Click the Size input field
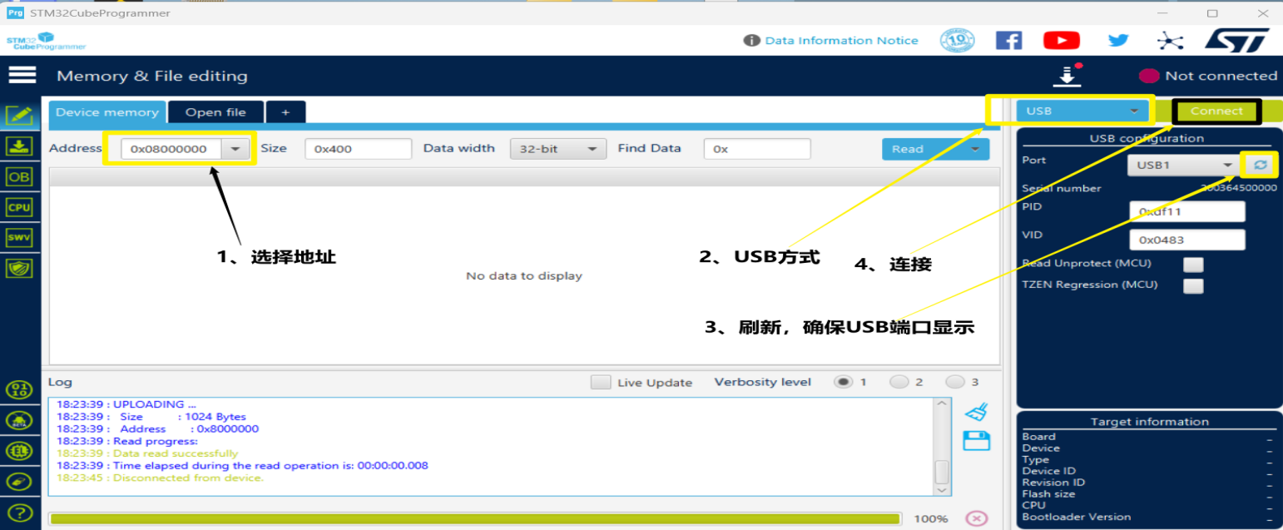Image resolution: width=1283 pixels, height=530 pixels. point(358,149)
